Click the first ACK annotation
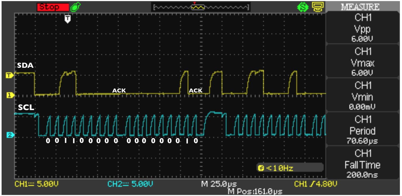This screenshot has height=196, width=402. (119, 91)
